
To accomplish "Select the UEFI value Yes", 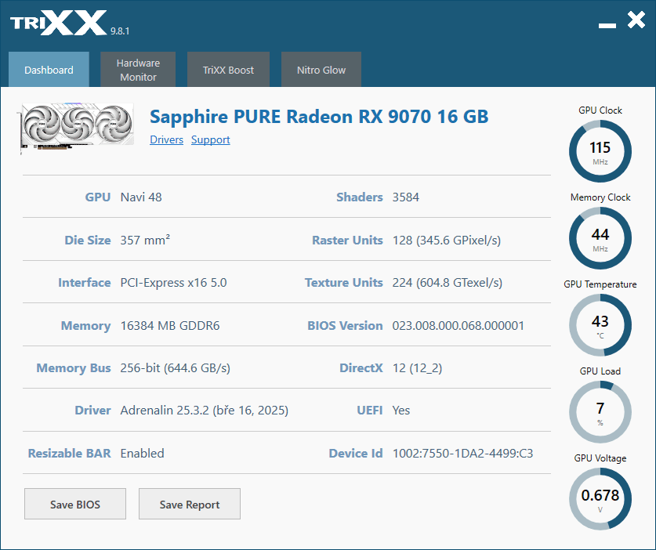I will [x=401, y=411].
